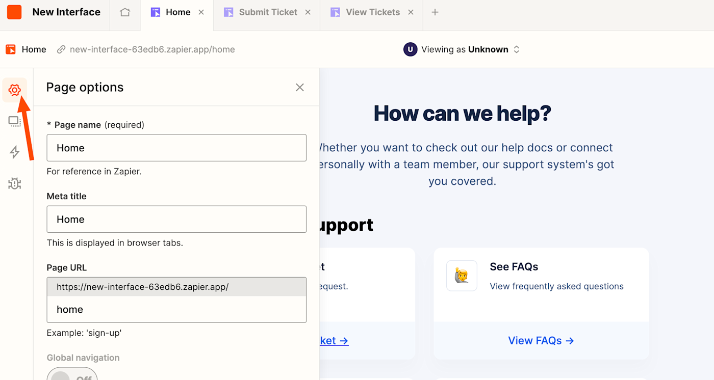Open the bug debug icon in sidebar
This screenshot has height=380, width=714.
coord(15,183)
